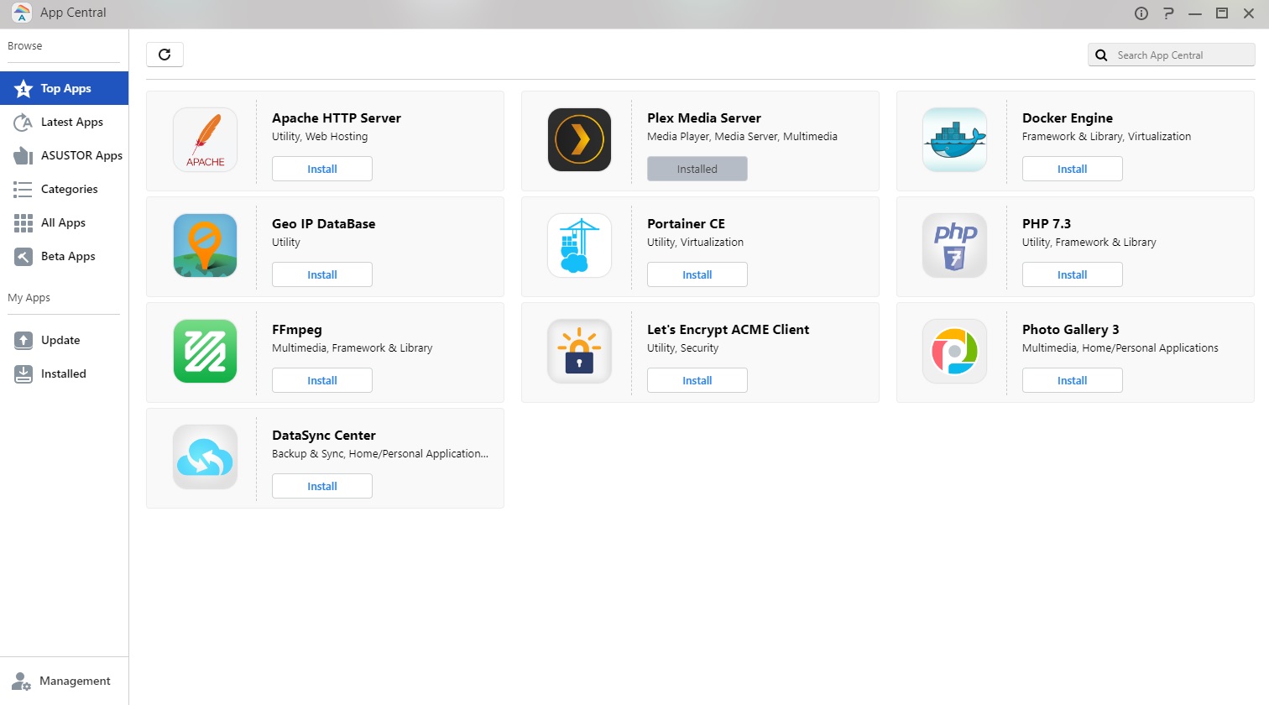Click the Management user-gear icon
Image resolution: width=1269 pixels, height=705 pixels.
pyautogui.click(x=21, y=681)
